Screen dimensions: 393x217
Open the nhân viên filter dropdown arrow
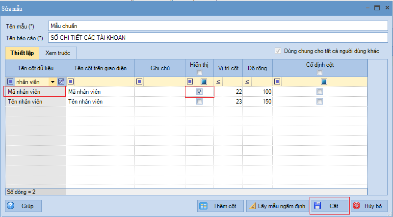click(x=52, y=82)
